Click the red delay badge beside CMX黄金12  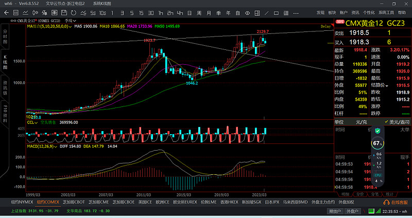click(340, 22)
